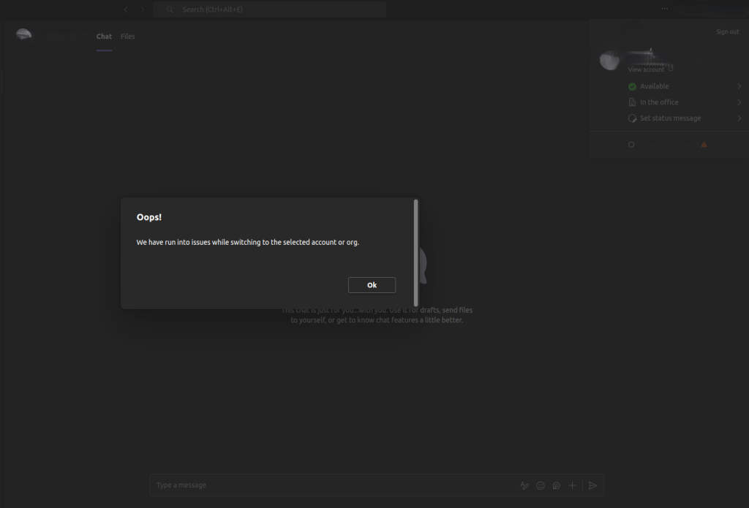This screenshot has height=508, width=749.
Task: Select the other account radio circle
Action: point(631,145)
